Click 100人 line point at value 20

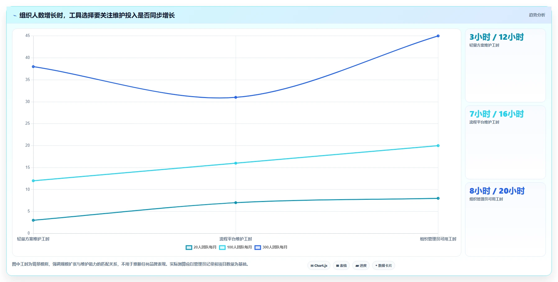tap(438, 146)
